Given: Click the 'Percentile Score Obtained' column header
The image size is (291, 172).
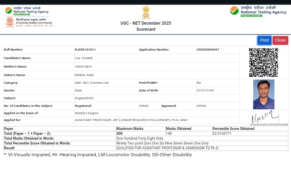Looking at the screenshot, I should (x=233, y=129).
